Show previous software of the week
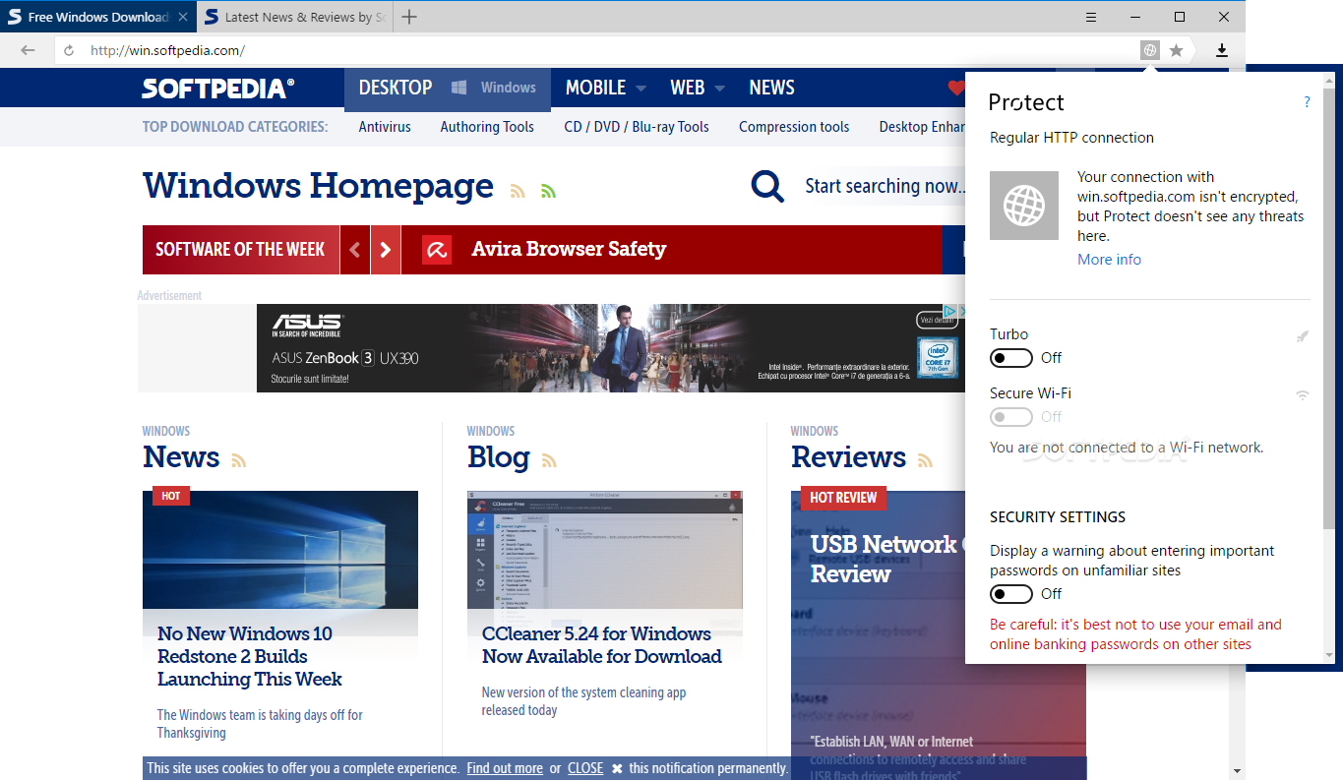The width and height of the screenshot is (1343, 780). (355, 250)
